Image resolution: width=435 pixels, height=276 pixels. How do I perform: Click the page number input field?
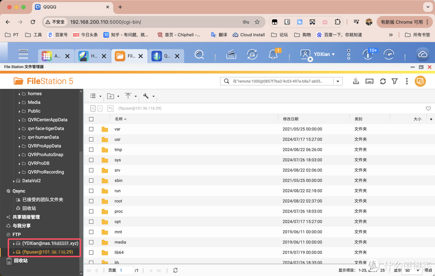coord(126,270)
